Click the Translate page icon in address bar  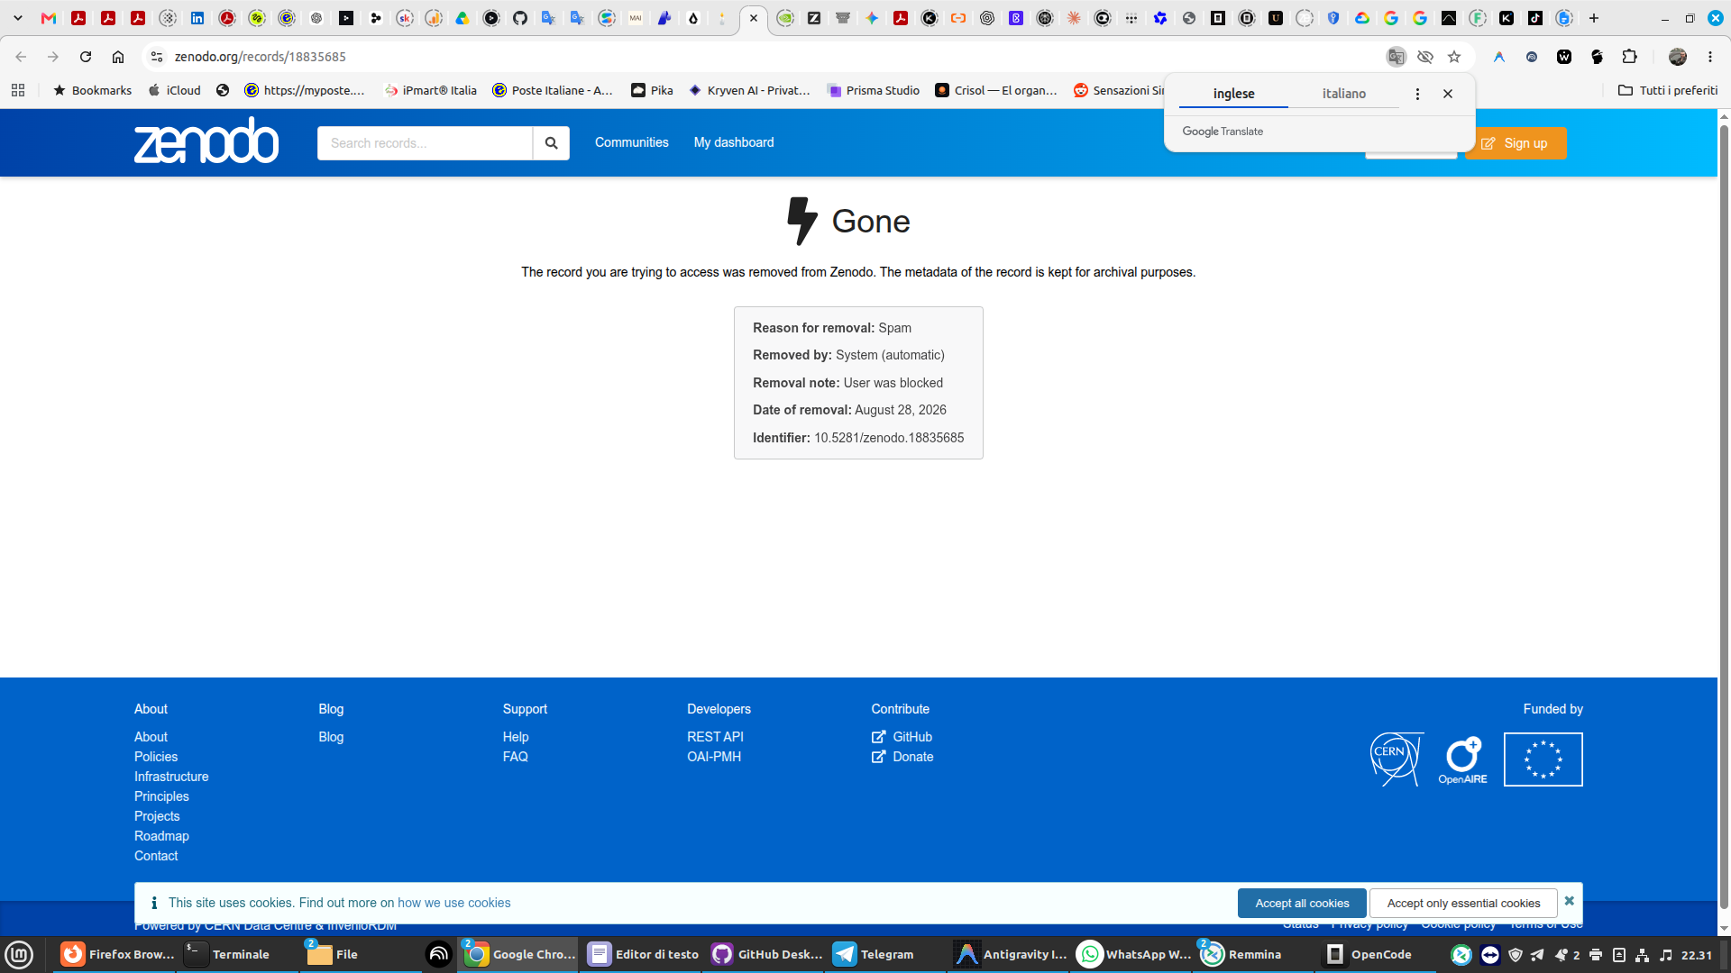tap(1396, 57)
